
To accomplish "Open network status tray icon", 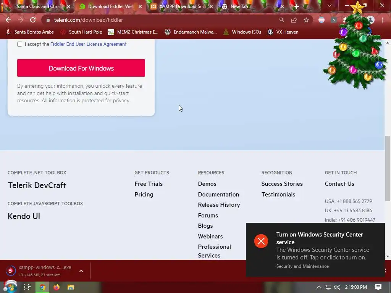I will [x=328, y=287].
